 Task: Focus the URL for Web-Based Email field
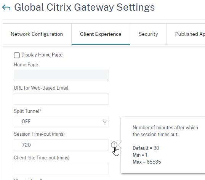pos(61,99)
